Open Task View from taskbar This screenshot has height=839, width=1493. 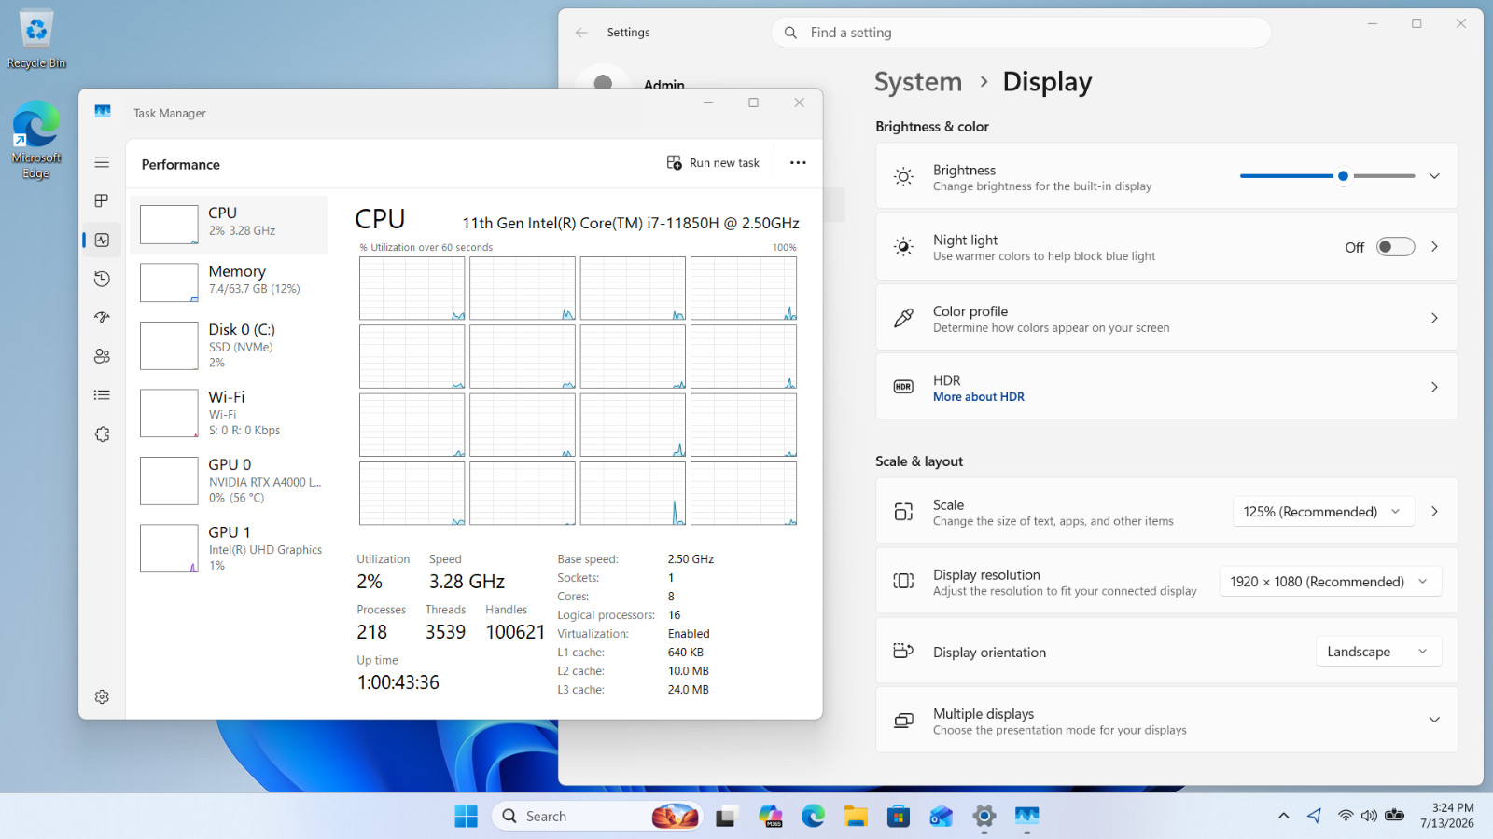click(x=726, y=817)
